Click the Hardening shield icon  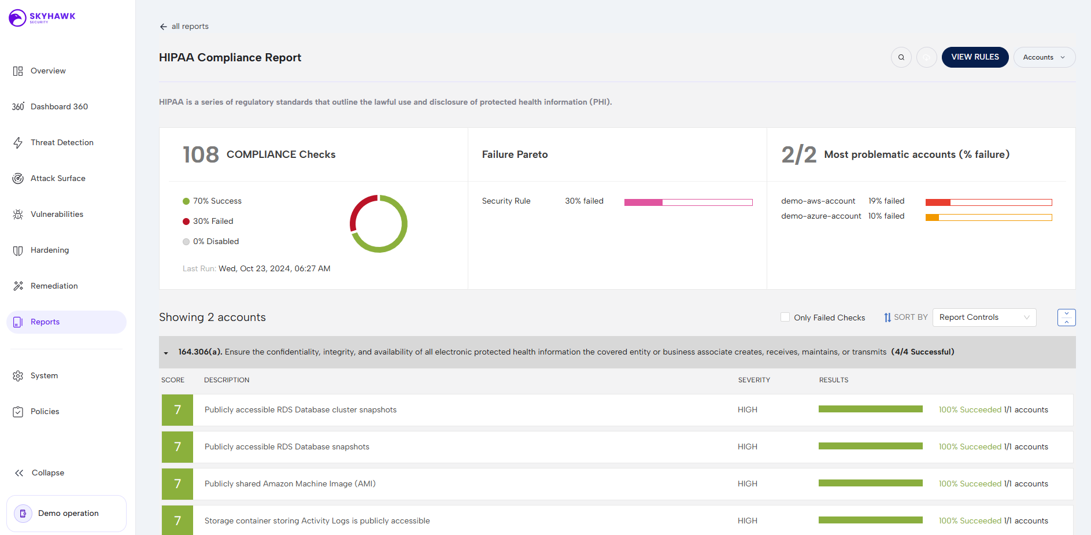pos(18,250)
